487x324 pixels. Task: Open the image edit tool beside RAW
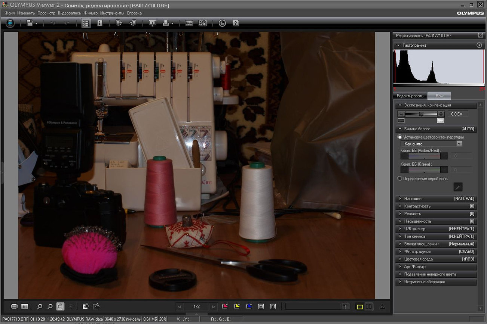coord(202,23)
